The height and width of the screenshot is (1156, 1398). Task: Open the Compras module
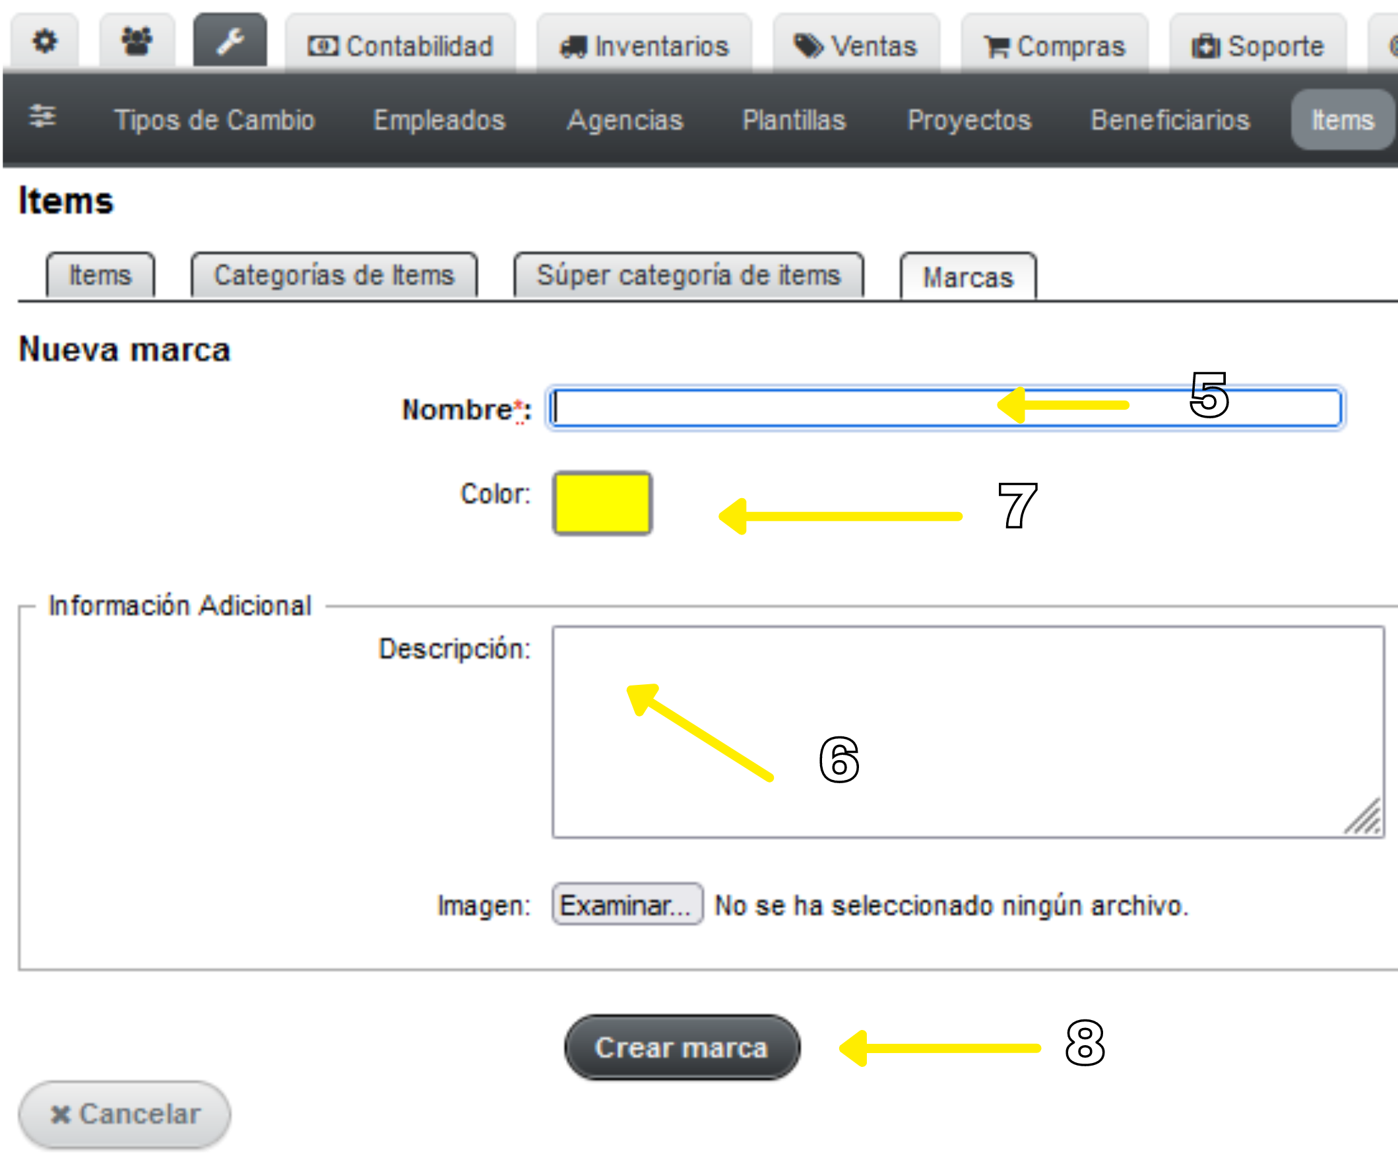(x=1054, y=46)
